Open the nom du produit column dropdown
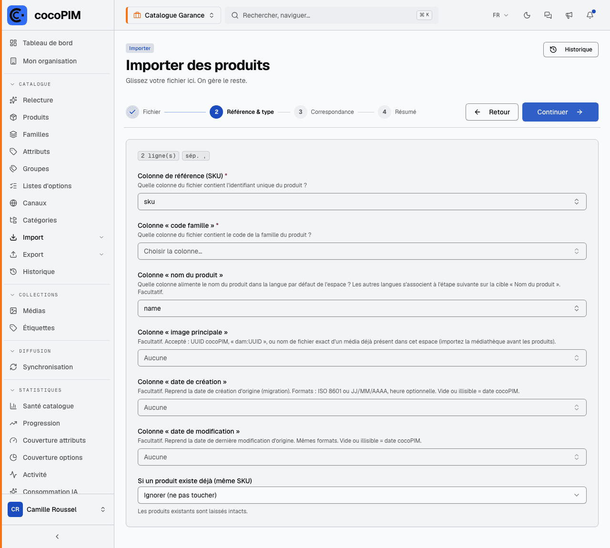The height and width of the screenshot is (548, 610). click(362, 308)
